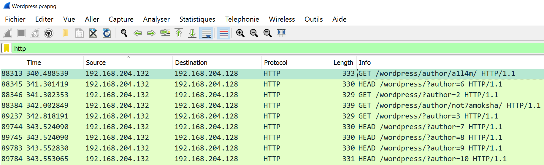The height and width of the screenshot is (165, 544).
Task: Click GET /wordpress/author/a1l4m/ info text
Action: pos(437,73)
